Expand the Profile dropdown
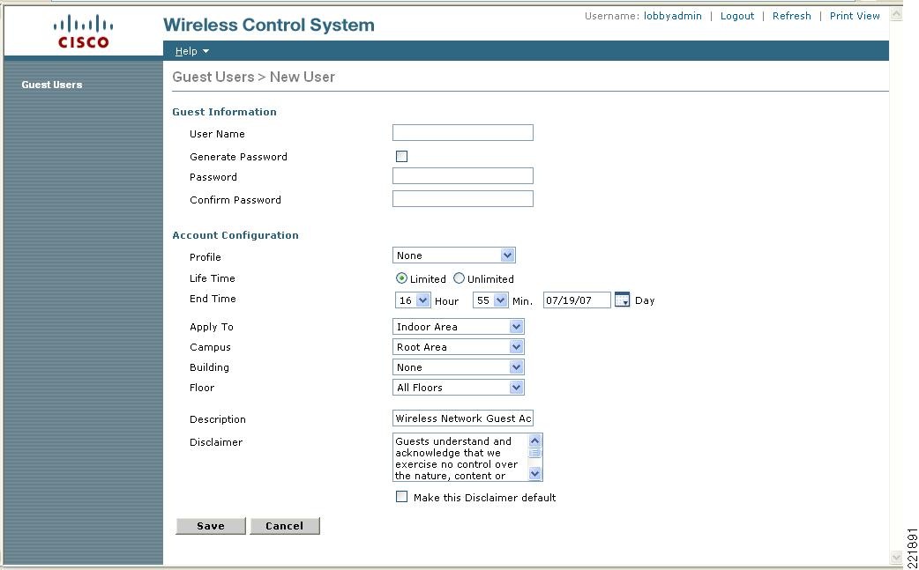The image size is (919, 570). [x=453, y=255]
